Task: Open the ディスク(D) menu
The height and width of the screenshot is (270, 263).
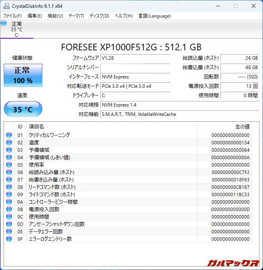Action: coord(99,16)
